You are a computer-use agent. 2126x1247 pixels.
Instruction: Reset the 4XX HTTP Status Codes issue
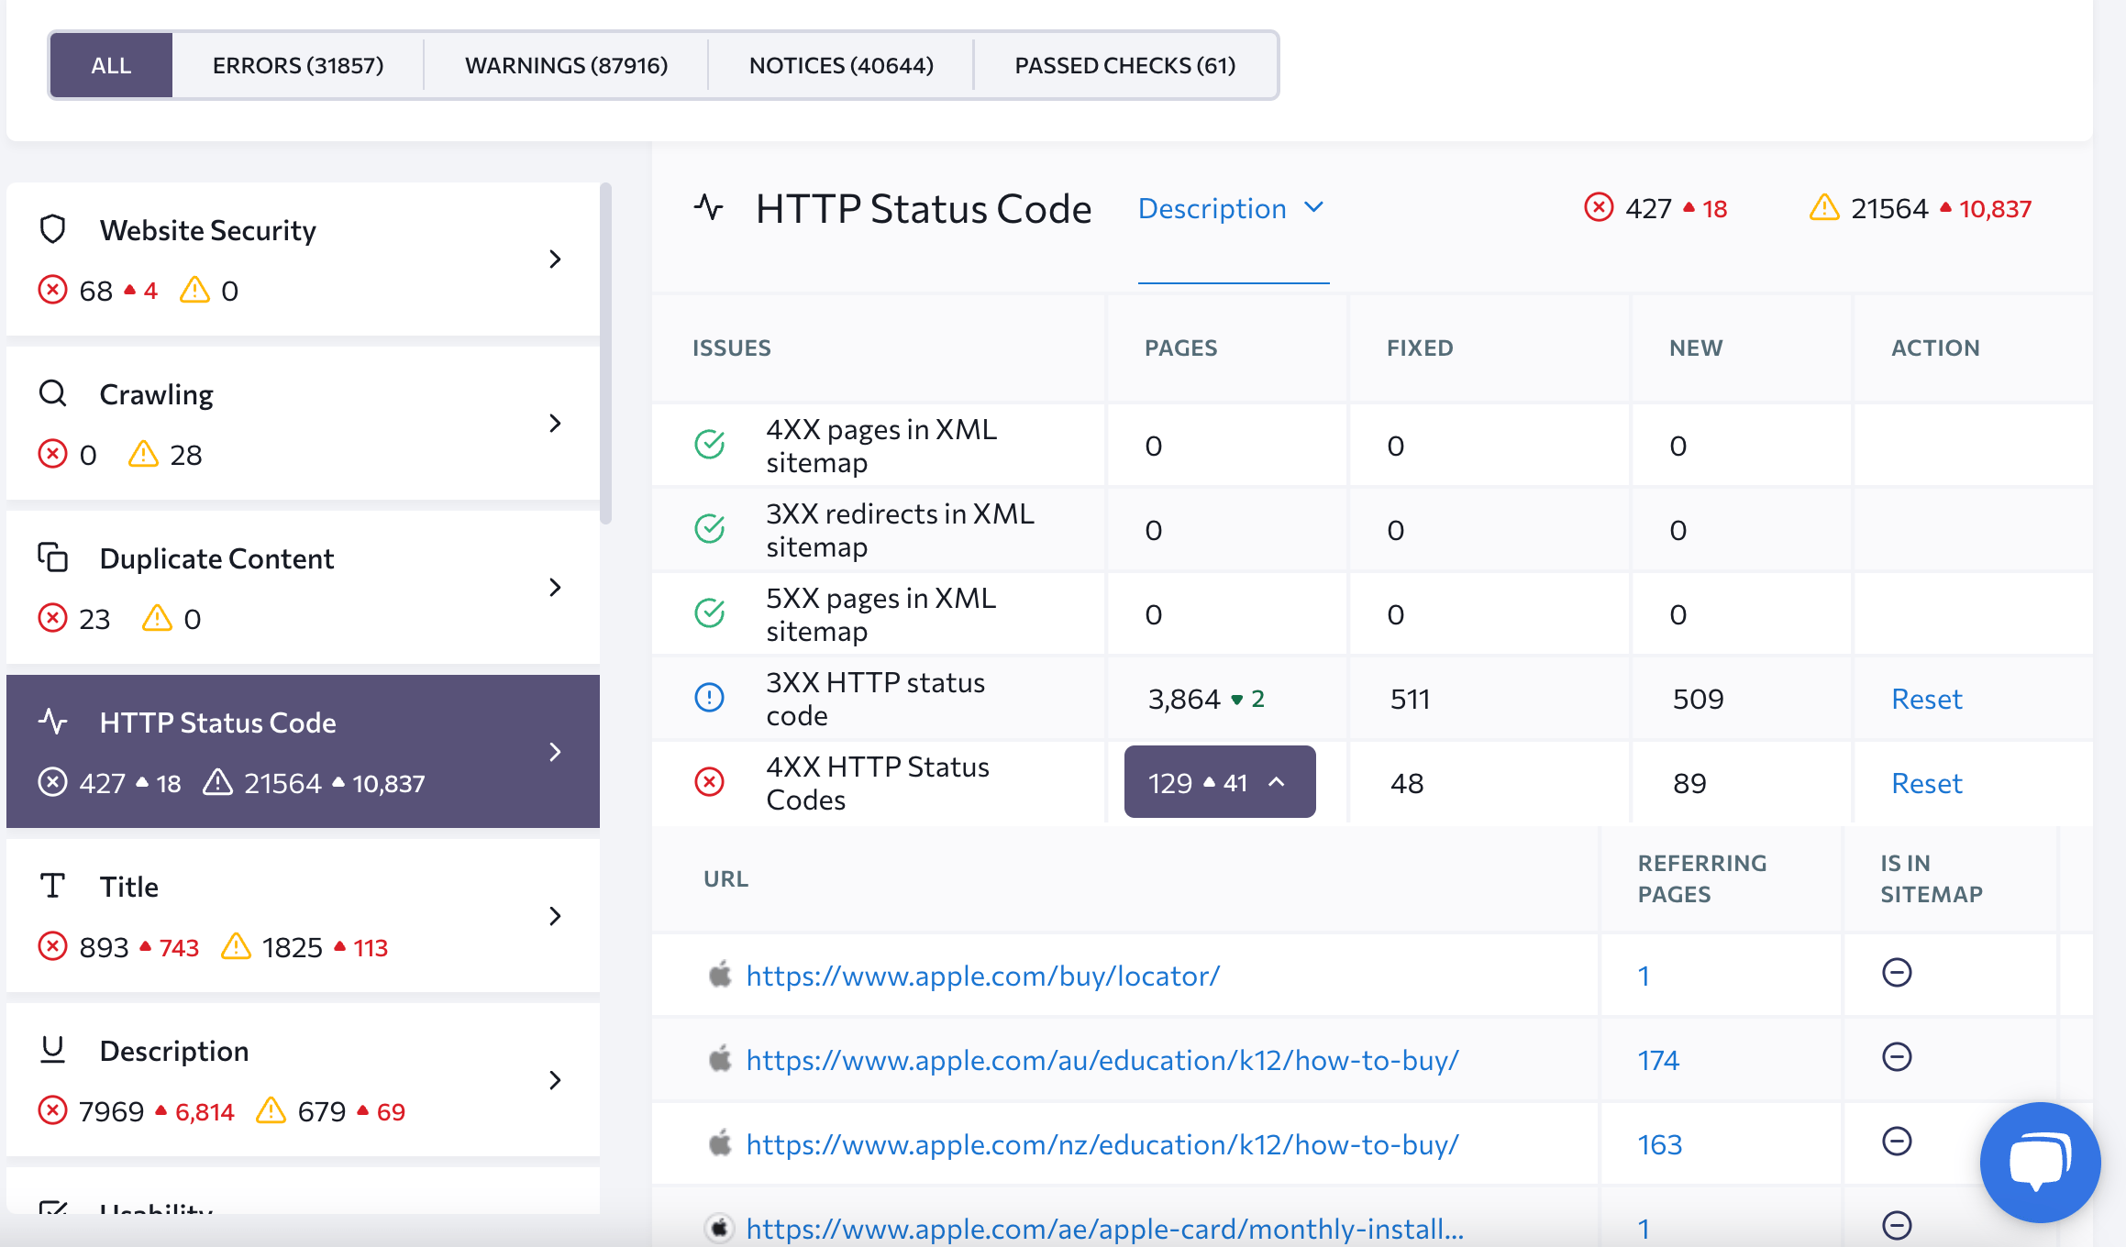pyautogui.click(x=1926, y=783)
